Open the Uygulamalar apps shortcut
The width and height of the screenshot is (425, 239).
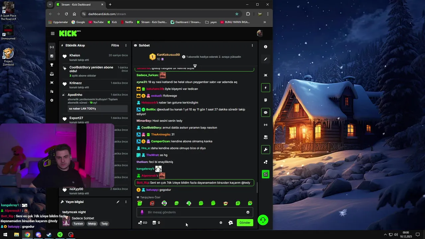[58, 22]
